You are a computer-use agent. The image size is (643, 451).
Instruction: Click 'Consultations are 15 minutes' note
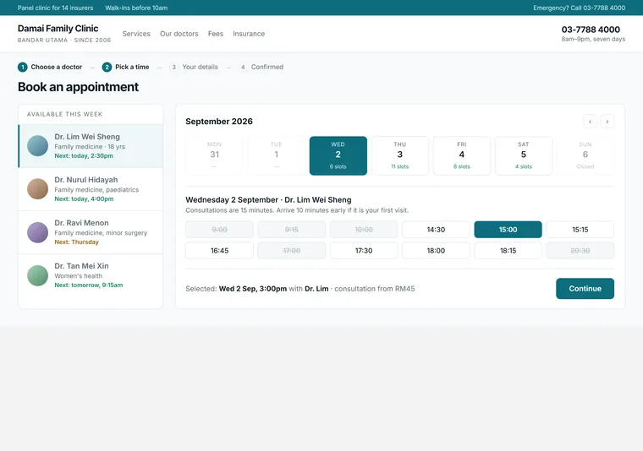pos(297,210)
